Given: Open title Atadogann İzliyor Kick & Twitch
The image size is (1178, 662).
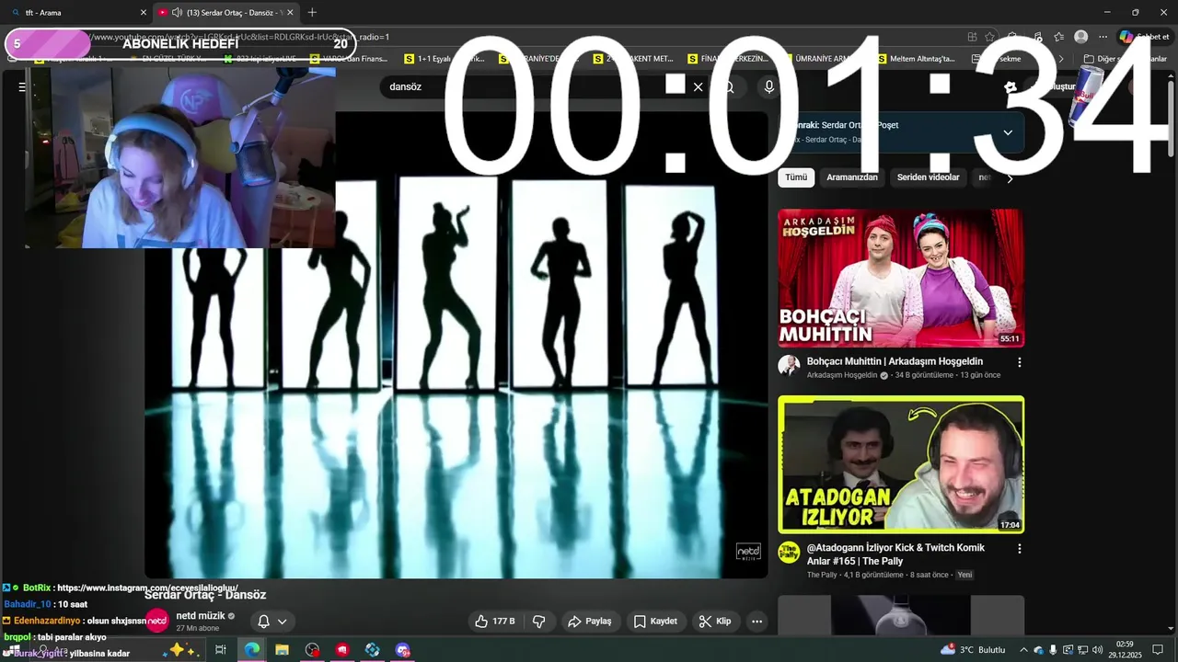Looking at the screenshot, I should (895, 554).
